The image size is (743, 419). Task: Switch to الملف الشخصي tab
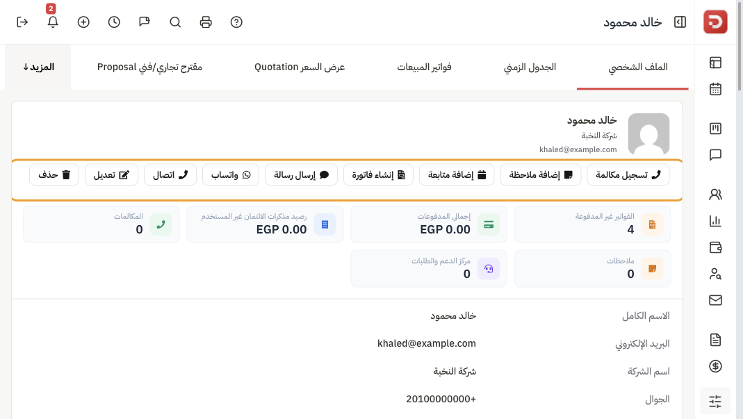pos(638,67)
